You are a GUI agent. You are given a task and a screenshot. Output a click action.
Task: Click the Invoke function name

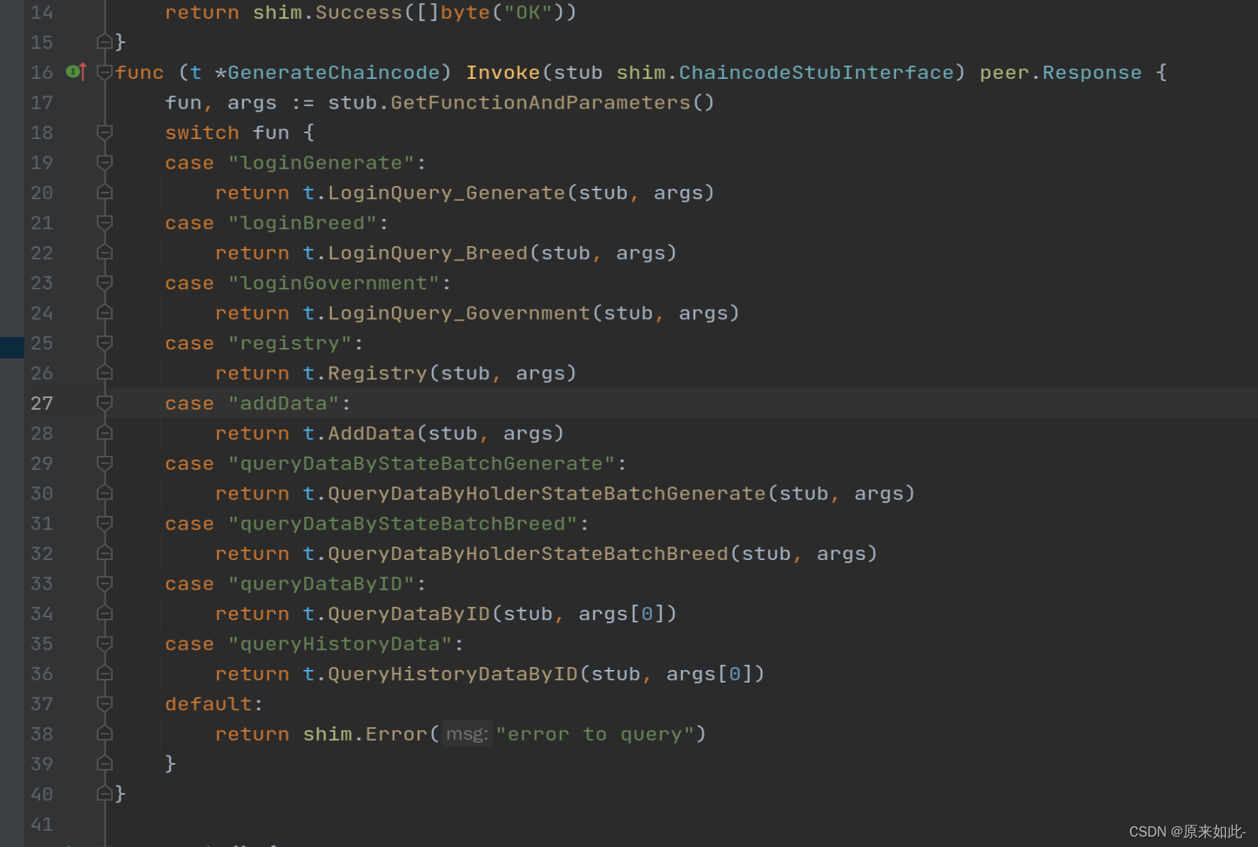tap(503, 72)
